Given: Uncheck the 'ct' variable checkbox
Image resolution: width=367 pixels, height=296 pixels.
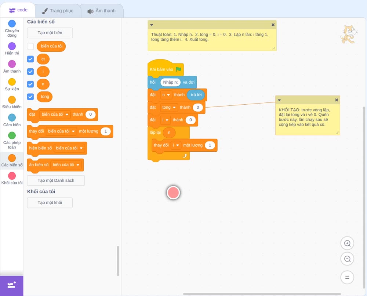Looking at the screenshot, I should [x=30, y=59].
